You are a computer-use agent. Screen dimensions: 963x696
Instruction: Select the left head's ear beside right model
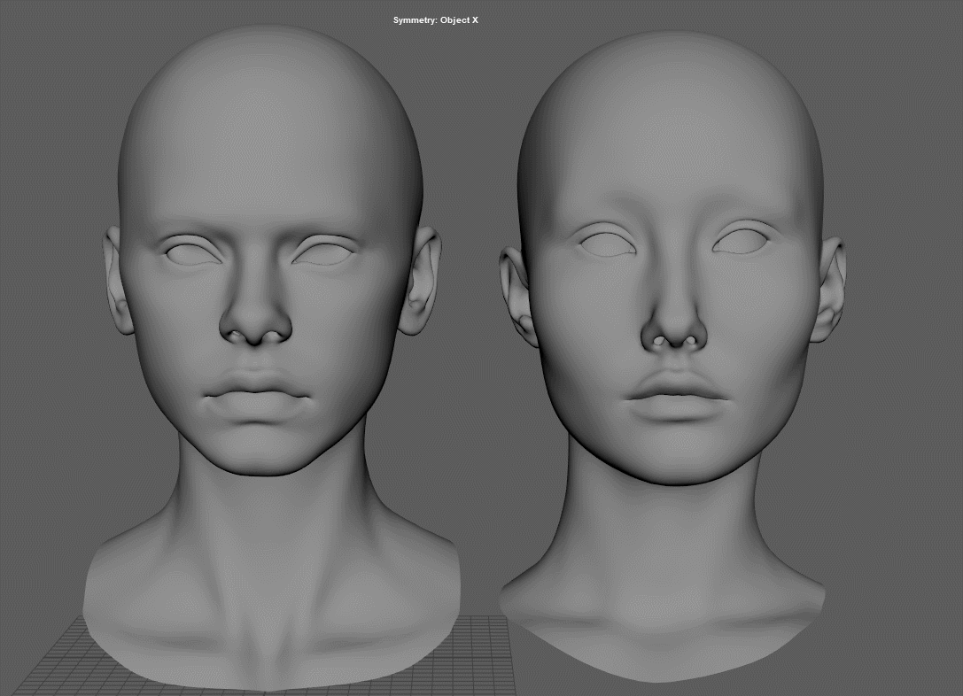423,281
